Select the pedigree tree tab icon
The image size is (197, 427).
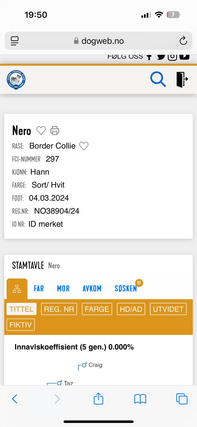[17, 289]
